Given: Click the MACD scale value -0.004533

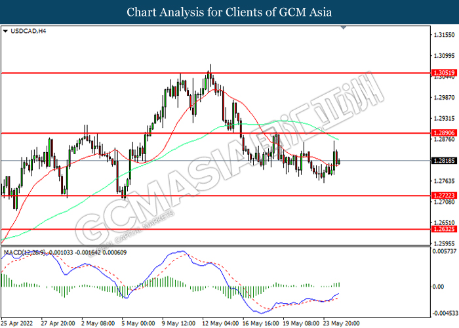Looking at the screenshot, I should click(445, 314).
